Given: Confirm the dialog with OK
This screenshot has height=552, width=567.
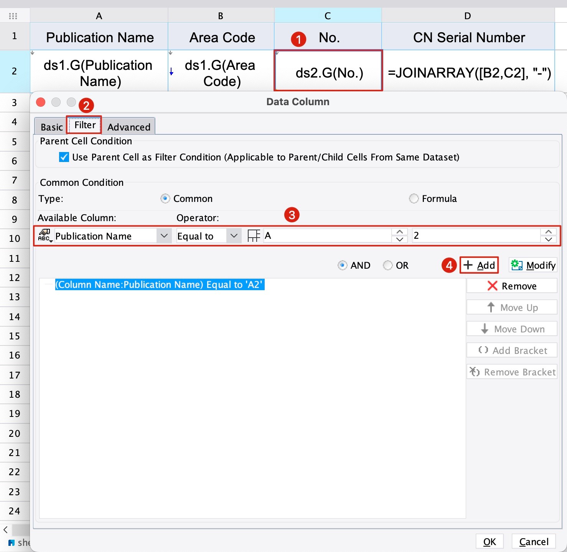Looking at the screenshot, I should (x=490, y=542).
